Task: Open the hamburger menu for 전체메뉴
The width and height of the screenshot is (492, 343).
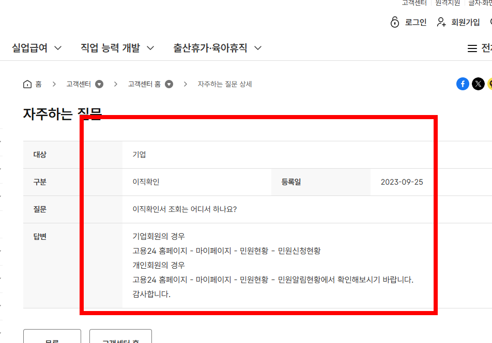Action: [472, 47]
